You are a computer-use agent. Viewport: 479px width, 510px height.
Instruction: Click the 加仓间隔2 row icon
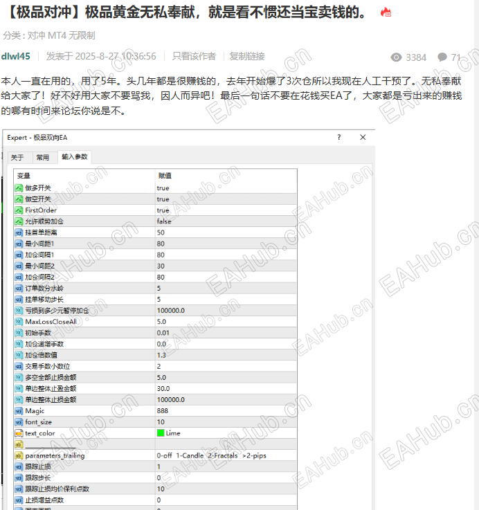click(x=19, y=277)
